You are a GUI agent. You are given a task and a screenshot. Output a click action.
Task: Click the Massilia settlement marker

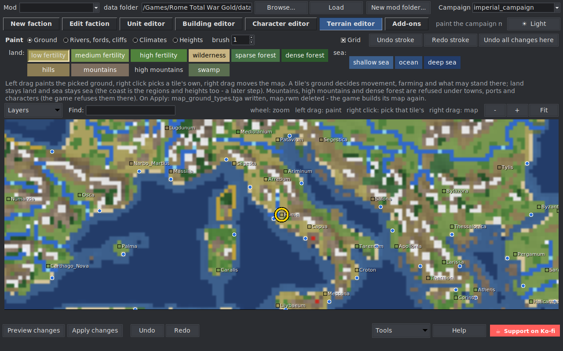(x=171, y=171)
